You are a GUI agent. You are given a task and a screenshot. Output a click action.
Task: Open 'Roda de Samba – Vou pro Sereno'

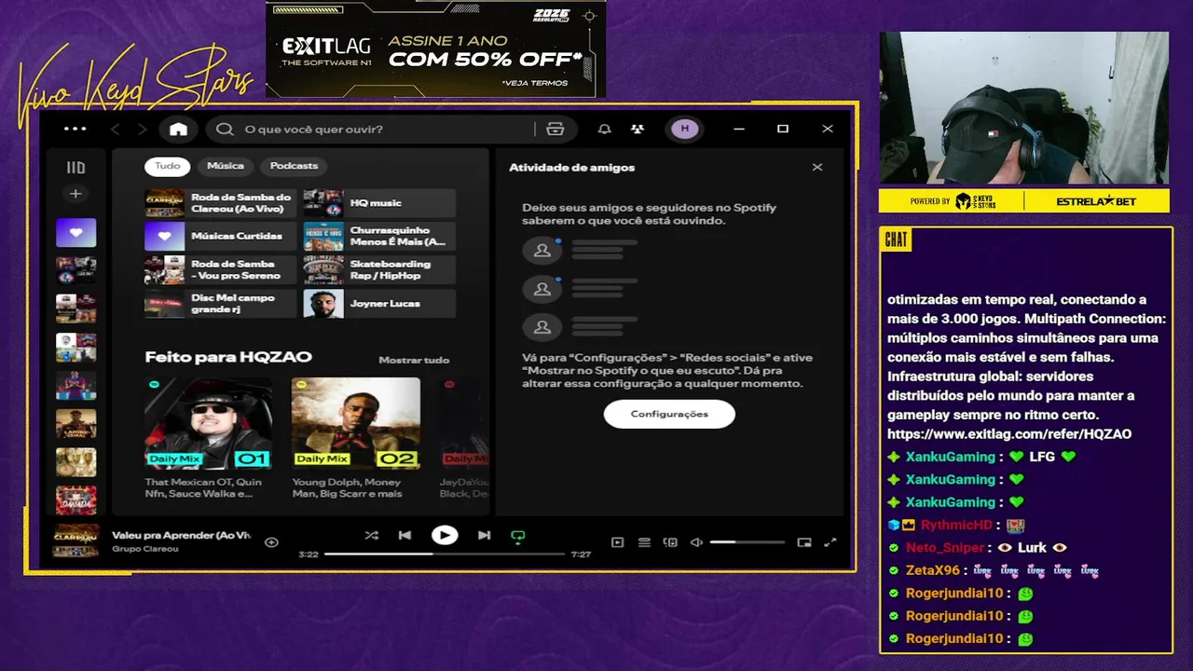coord(221,270)
